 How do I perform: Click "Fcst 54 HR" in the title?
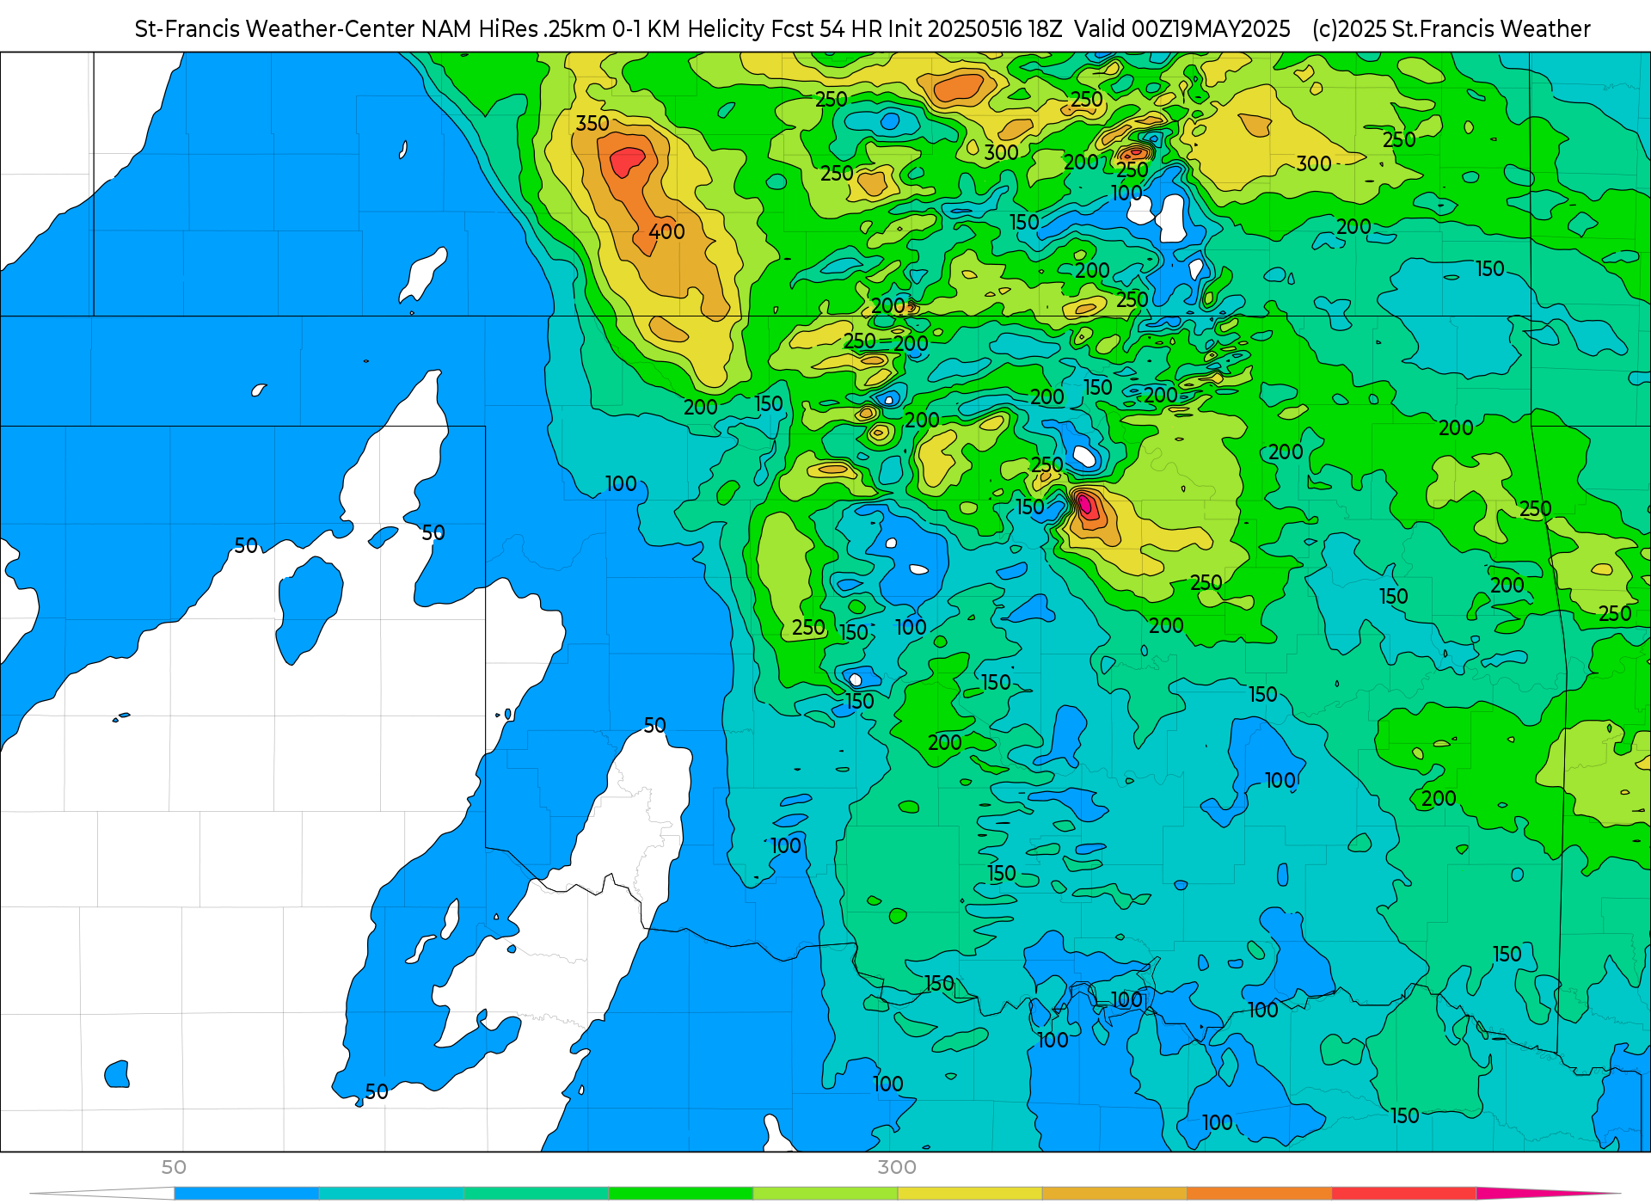(827, 28)
